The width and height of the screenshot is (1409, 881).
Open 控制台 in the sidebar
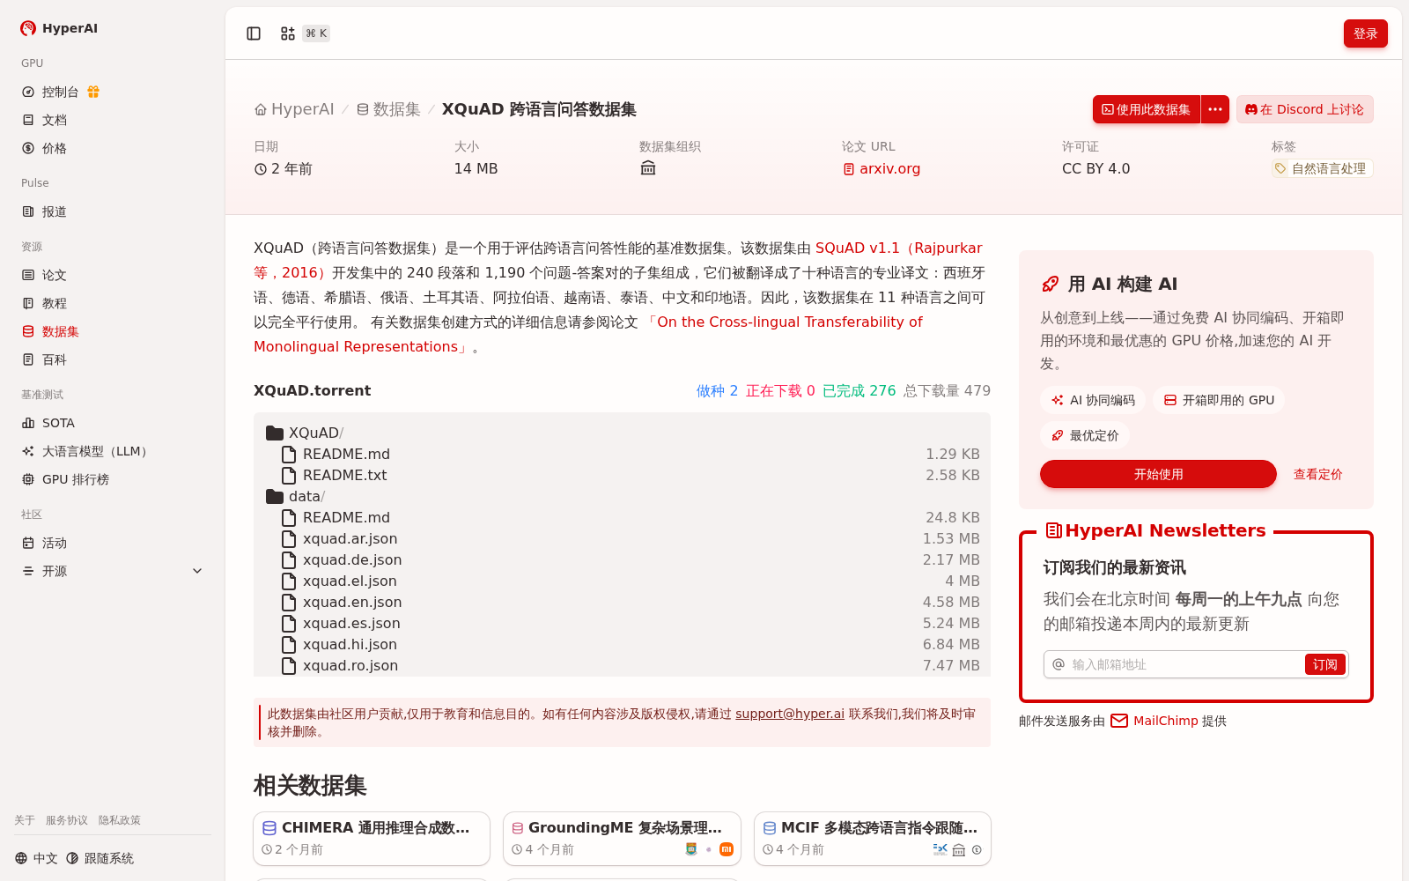tap(61, 92)
